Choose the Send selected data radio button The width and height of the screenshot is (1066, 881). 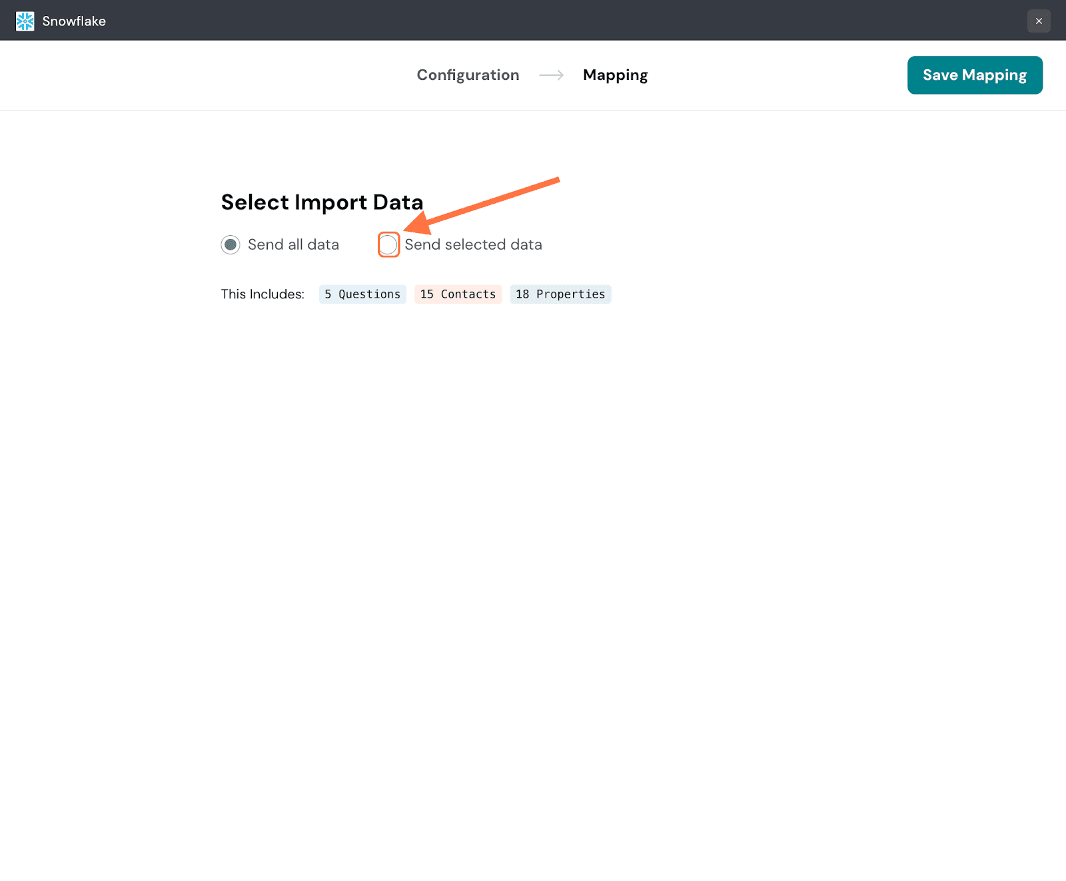388,245
